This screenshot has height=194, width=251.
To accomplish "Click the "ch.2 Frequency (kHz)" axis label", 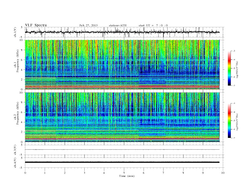I will [x=16, y=113].
